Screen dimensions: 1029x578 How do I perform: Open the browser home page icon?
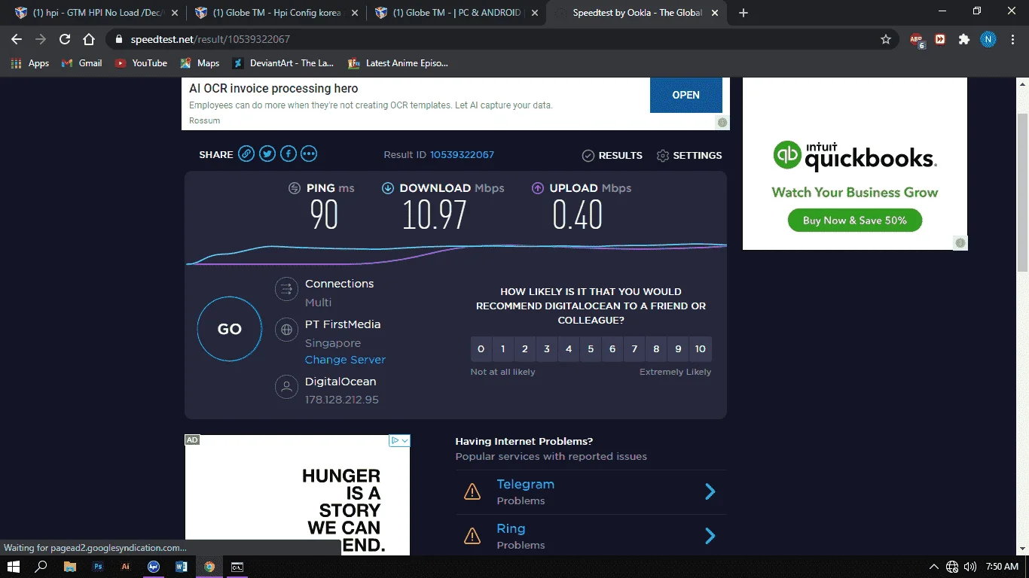click(89, 39)
